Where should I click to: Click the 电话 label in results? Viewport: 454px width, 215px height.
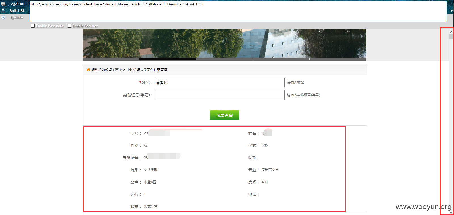[x=254, y=194]
